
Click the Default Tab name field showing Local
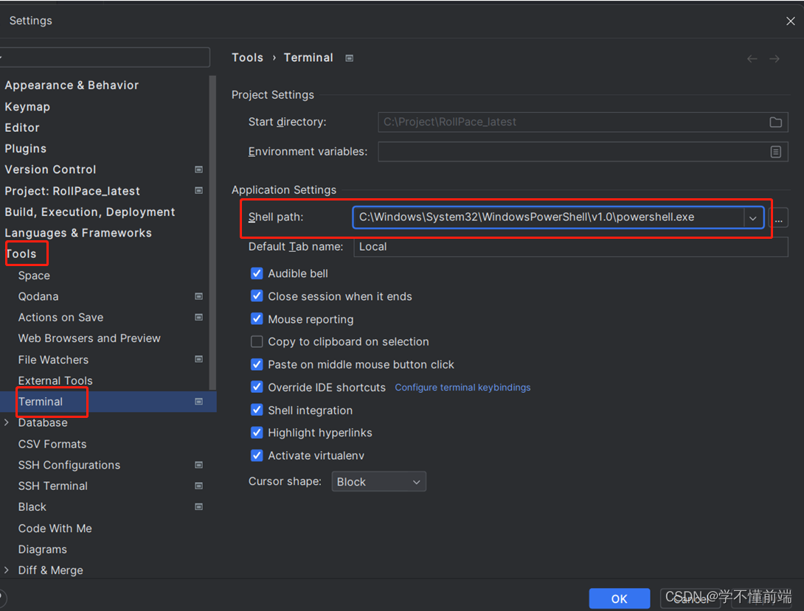[443, 246]
